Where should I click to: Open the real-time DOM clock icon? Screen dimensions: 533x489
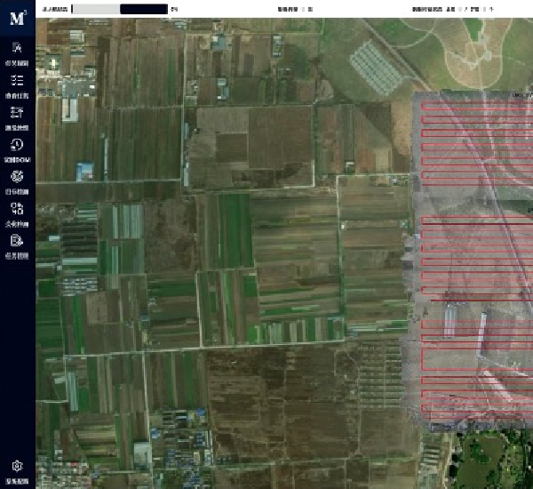tap(17, 148)
